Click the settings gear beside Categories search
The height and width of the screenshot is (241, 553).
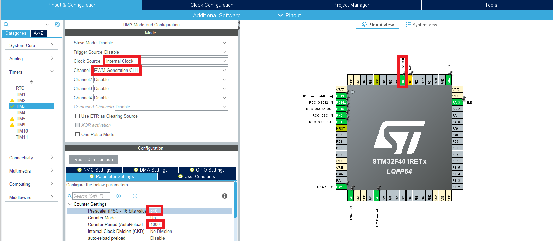[x=57, y=24]
